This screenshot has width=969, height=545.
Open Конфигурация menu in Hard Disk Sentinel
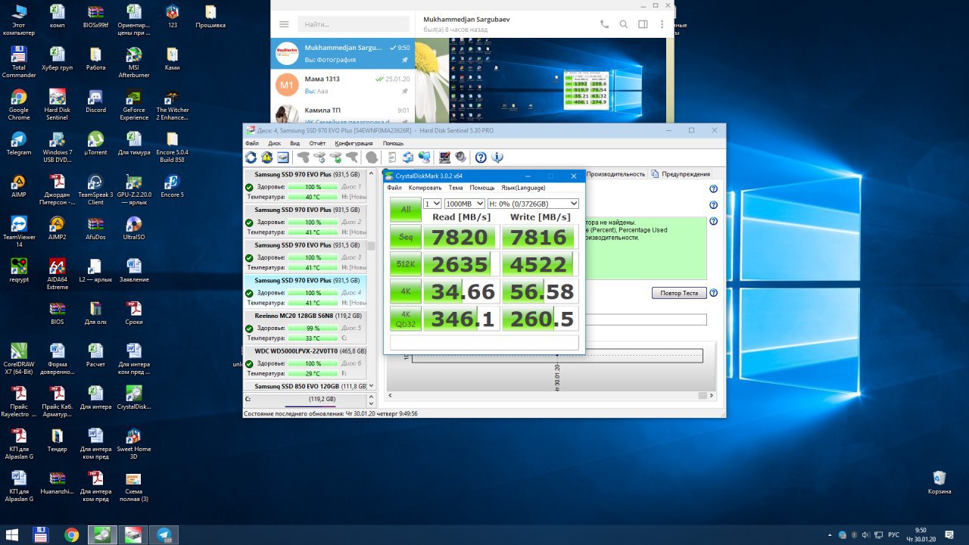point(354,143)
